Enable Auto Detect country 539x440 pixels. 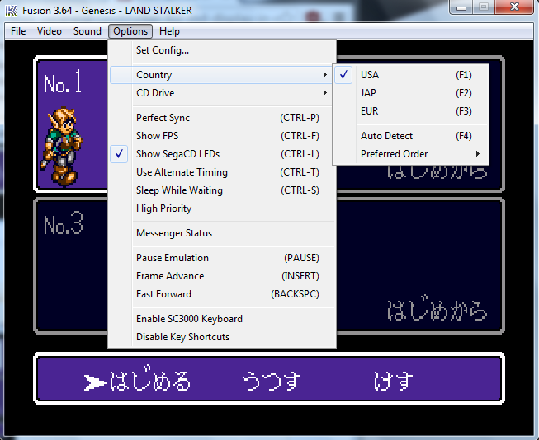click(411, 136)
